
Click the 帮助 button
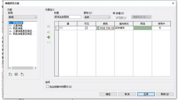[165, 94]
